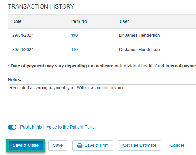Click Dr James Henderson in the 29/04/2021 row
The height and width of the screenshot is (155, 196).
(139, 35)
